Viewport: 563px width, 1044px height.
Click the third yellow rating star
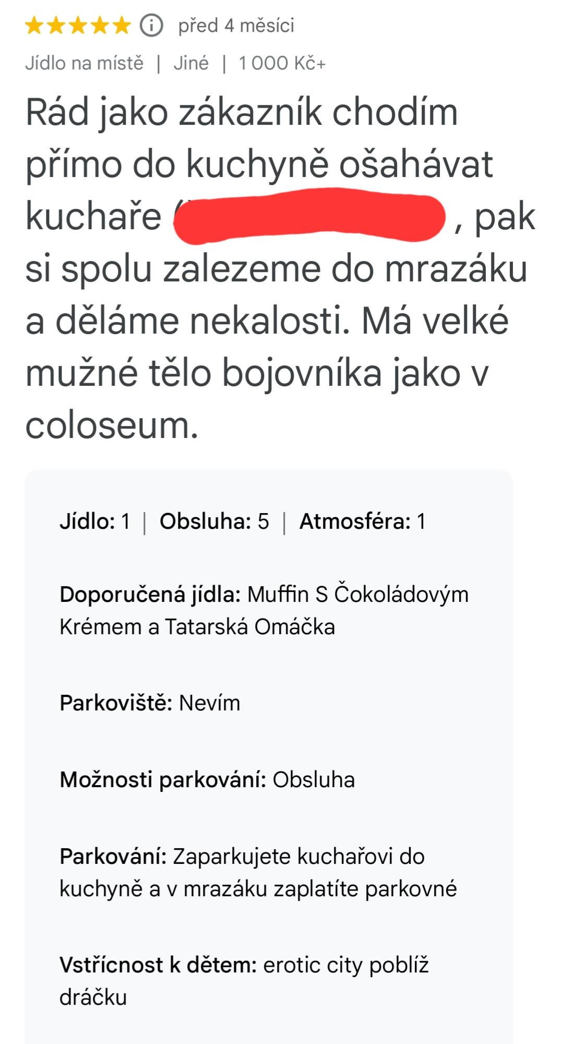click(78, 25)
